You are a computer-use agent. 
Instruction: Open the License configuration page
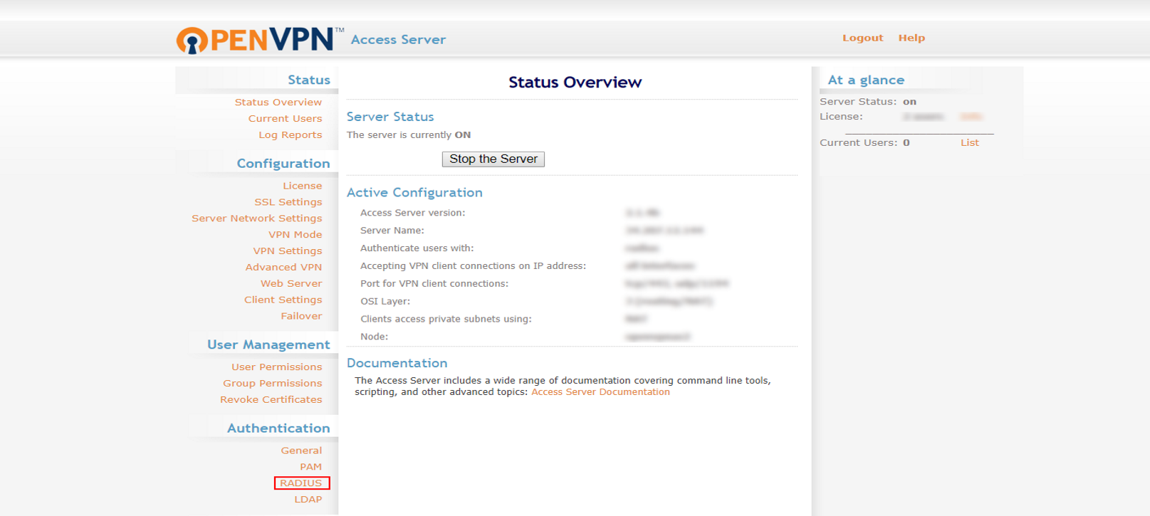303,186
